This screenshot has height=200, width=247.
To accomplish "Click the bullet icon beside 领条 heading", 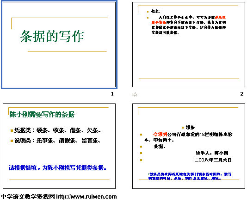I will pyautogui.click(x=183, y=128).
